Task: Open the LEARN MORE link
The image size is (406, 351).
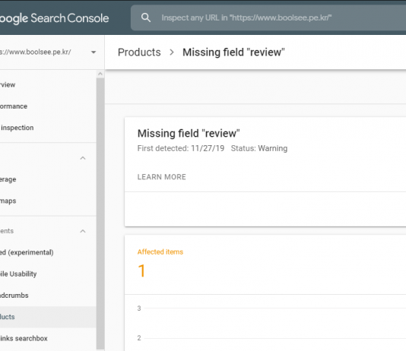Action: (162, 177)
